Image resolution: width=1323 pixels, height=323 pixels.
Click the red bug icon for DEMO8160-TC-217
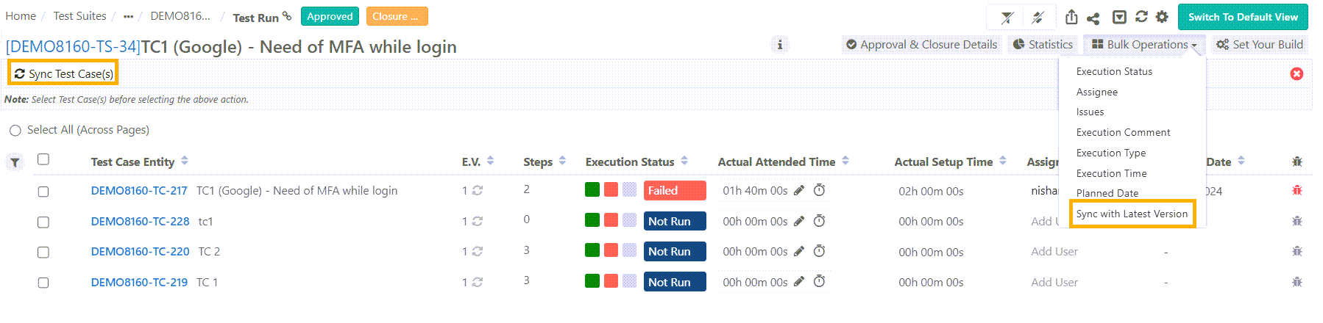[x=1297, y=190]
